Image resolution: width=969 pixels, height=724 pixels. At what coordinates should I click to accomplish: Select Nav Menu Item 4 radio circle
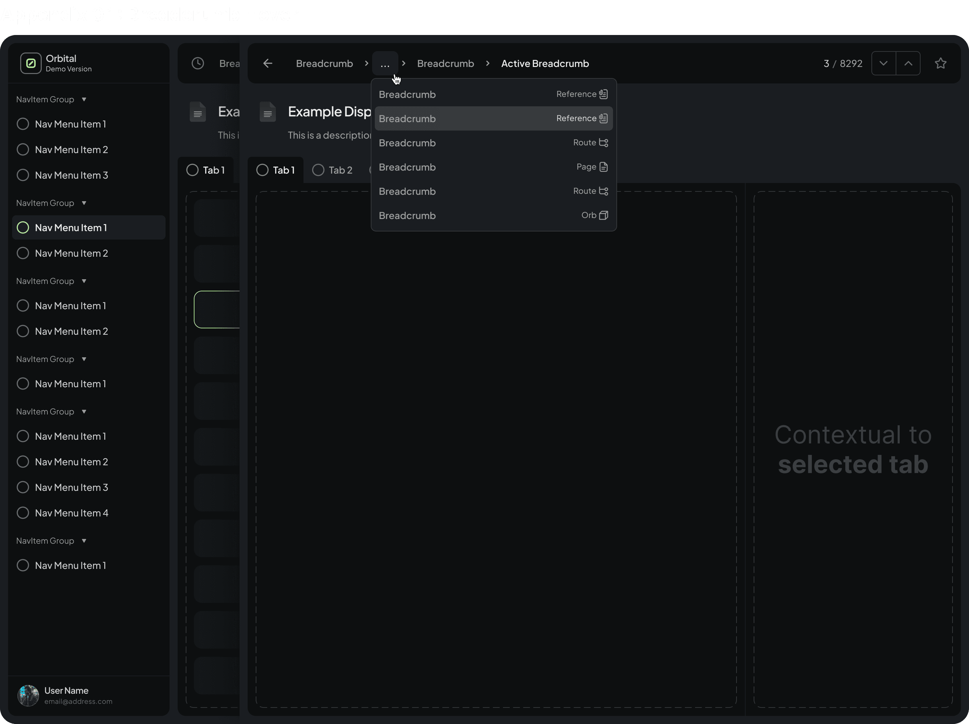[x=23, y=513]
